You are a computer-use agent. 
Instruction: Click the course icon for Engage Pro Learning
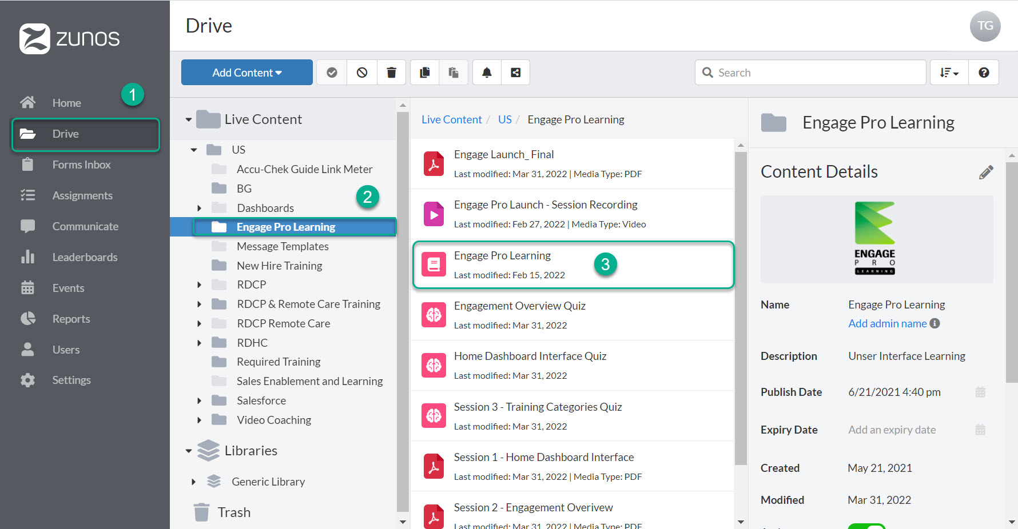click(434, 264)
